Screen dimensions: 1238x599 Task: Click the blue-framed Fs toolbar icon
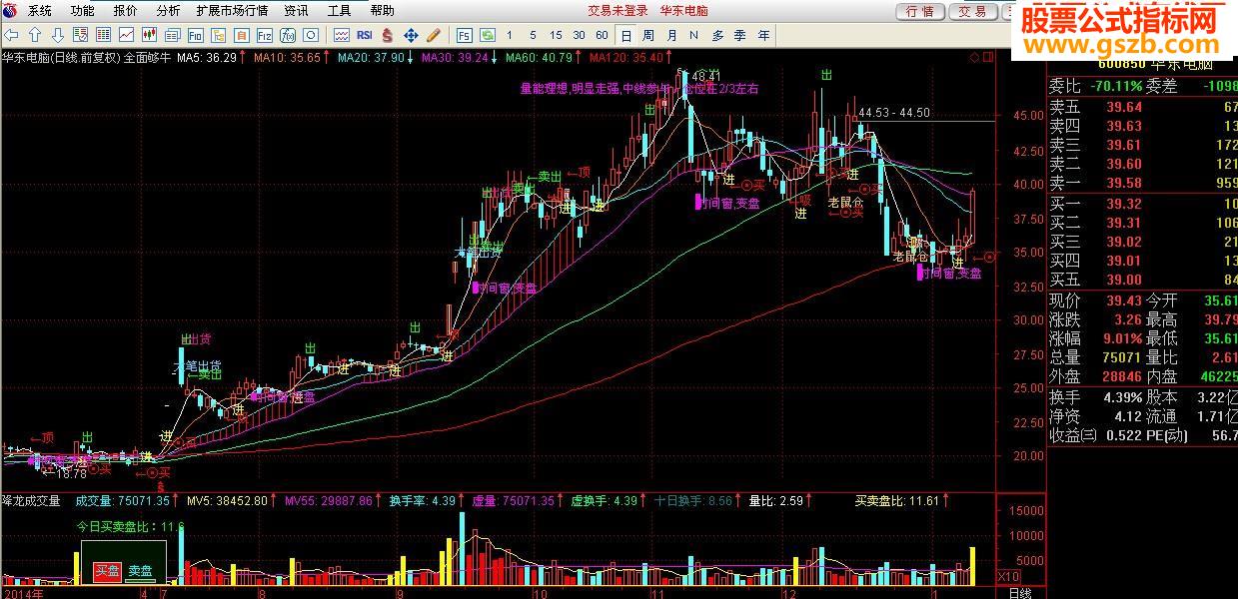[465, 35]
